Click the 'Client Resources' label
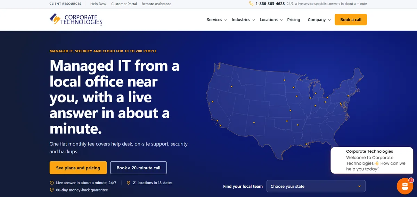417x197 pixels. (65, 4)
